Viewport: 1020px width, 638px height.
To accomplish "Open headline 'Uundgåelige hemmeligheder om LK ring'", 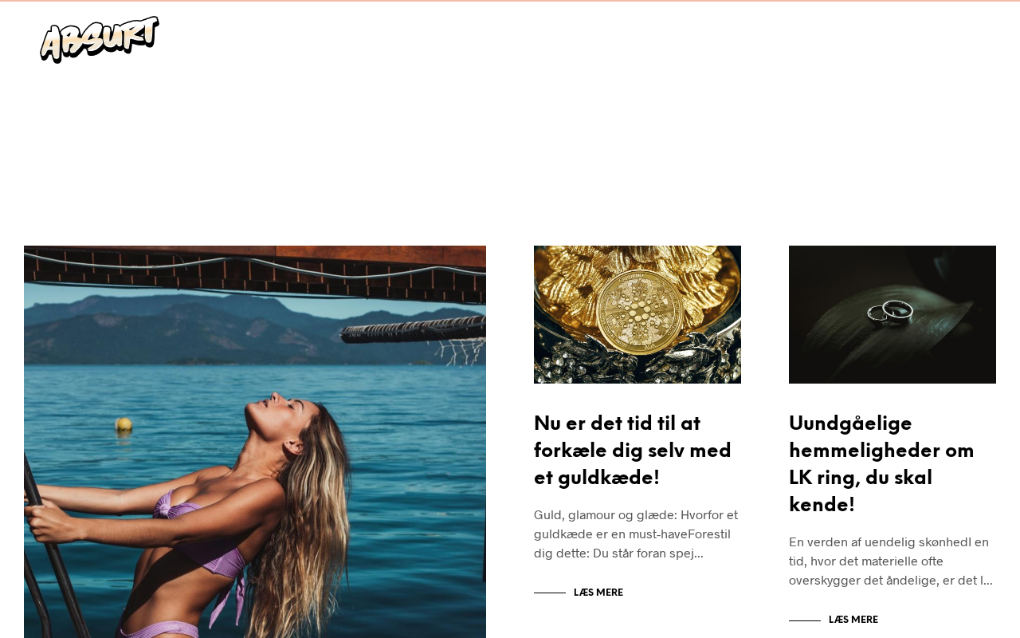I will coord(881,464).
